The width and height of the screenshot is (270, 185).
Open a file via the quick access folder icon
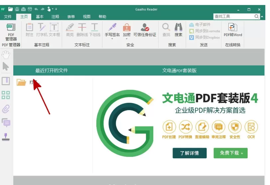(11, 9)
